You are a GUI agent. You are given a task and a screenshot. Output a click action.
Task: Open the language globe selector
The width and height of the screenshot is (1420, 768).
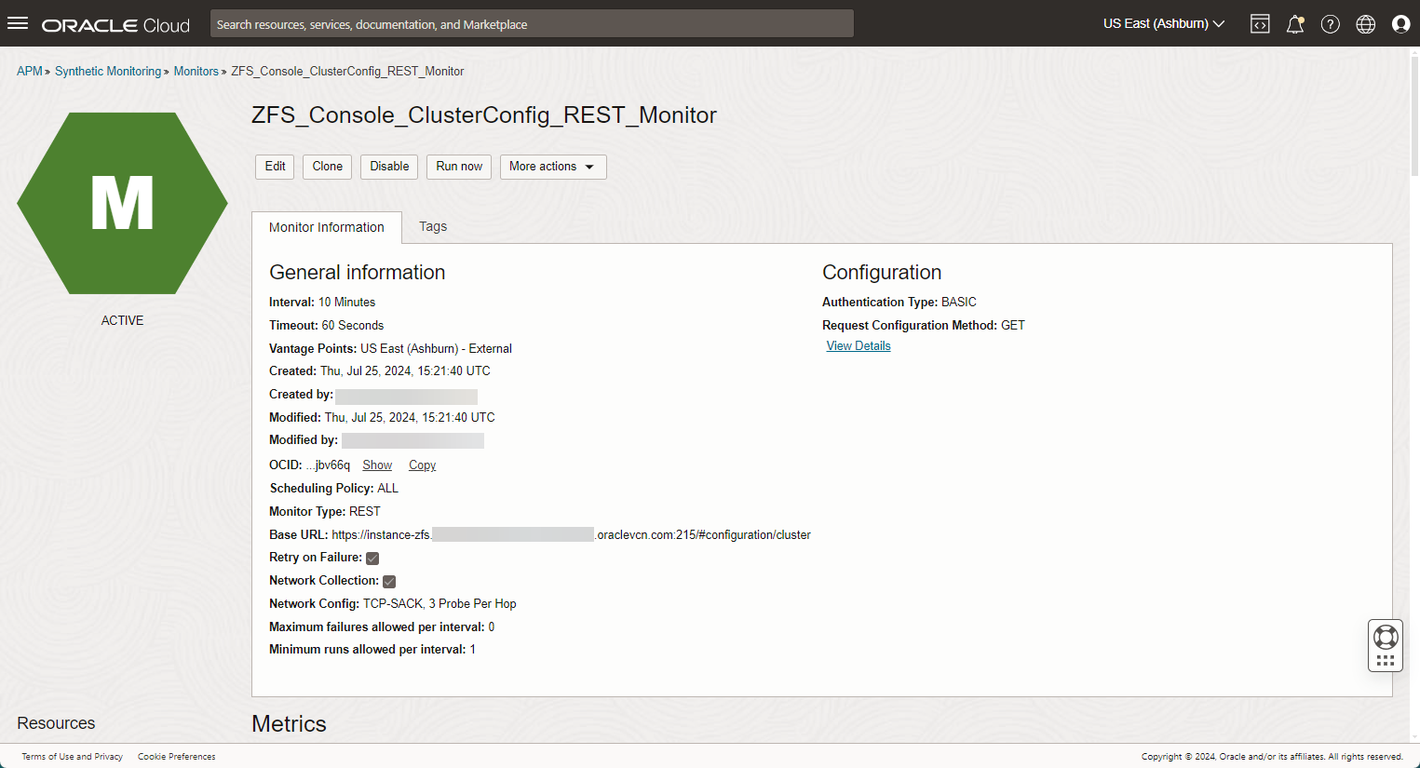point(1365,23)
